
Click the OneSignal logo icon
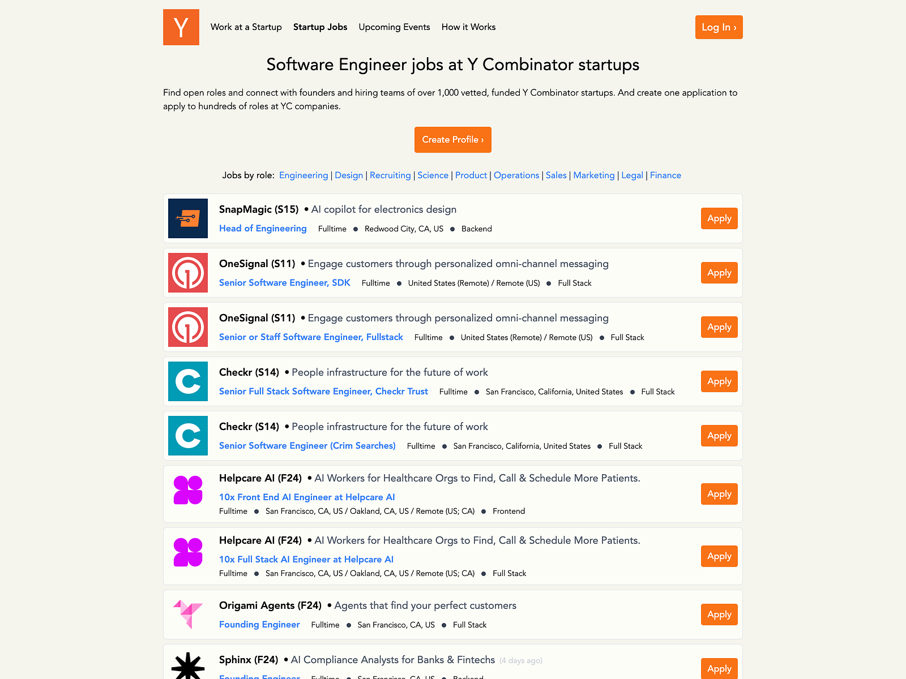point(187,273)
